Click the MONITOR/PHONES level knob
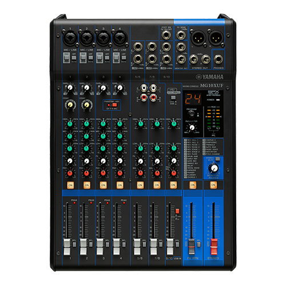This screenshot has height=286, width=286. 214,168
